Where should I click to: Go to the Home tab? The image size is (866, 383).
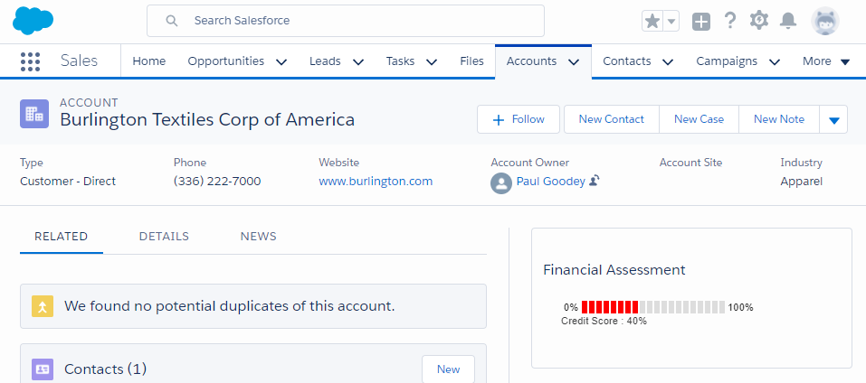click(x=149, y=61)
